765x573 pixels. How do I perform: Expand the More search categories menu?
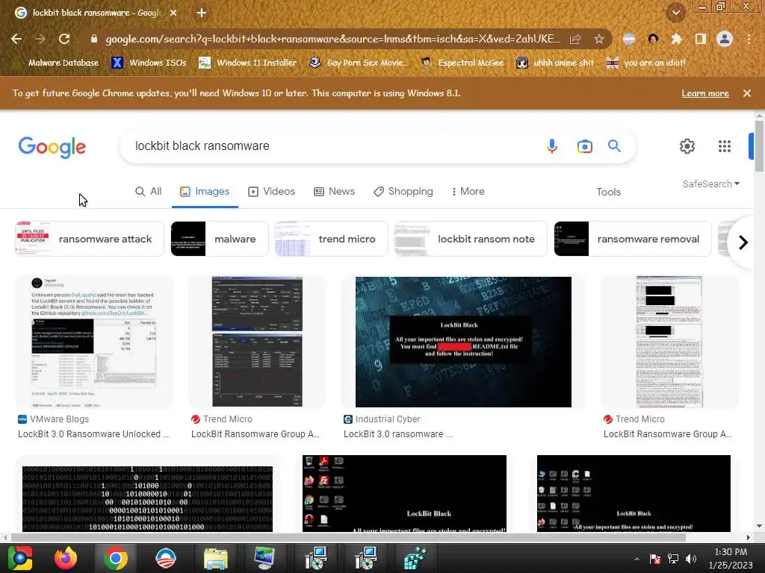[x=468, y=192]
